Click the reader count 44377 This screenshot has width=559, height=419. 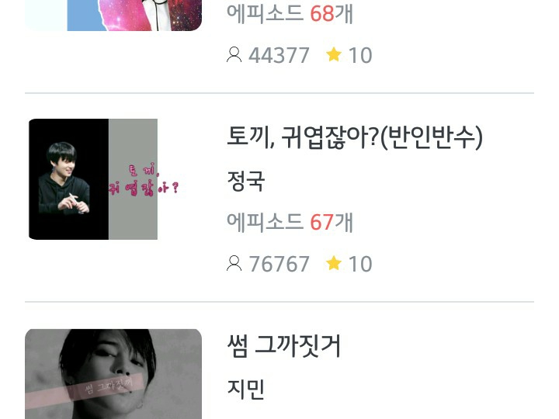pos(279,56)
